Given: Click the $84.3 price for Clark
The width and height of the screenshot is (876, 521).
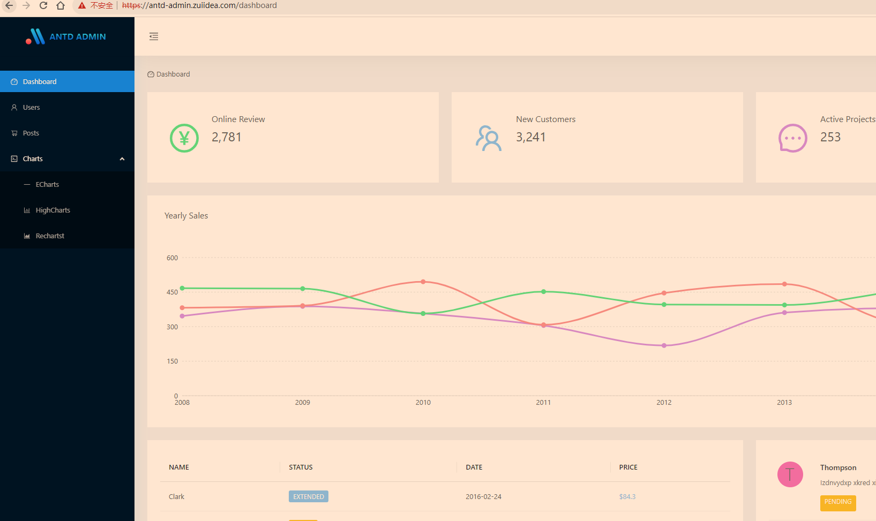Looking at the screenshot, I should pos(627,497).
